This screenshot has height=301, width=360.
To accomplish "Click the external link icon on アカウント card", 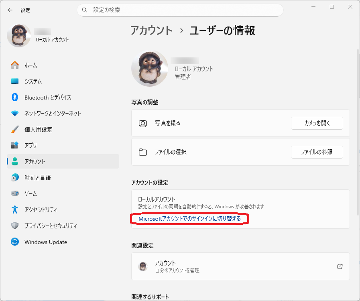I will pos(340,266).
